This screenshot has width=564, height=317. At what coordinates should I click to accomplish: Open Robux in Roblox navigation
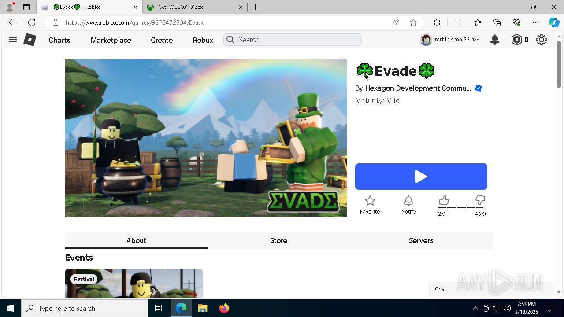pos(203,40)
